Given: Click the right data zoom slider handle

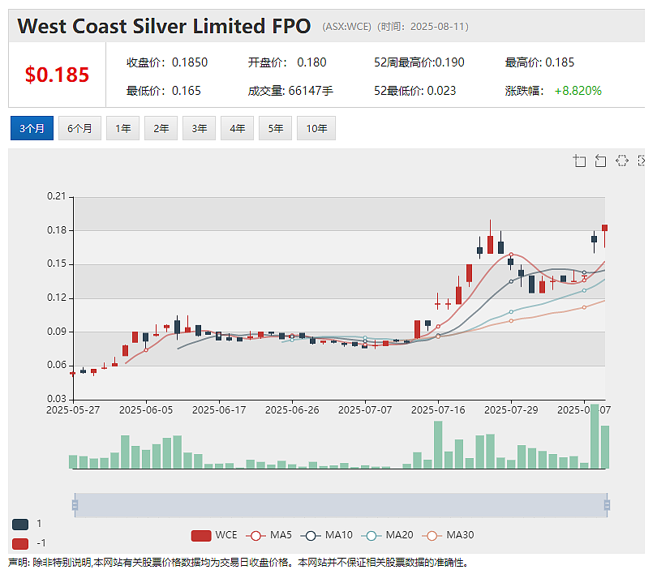Looking at the screenshot, I should click(607, 505).
